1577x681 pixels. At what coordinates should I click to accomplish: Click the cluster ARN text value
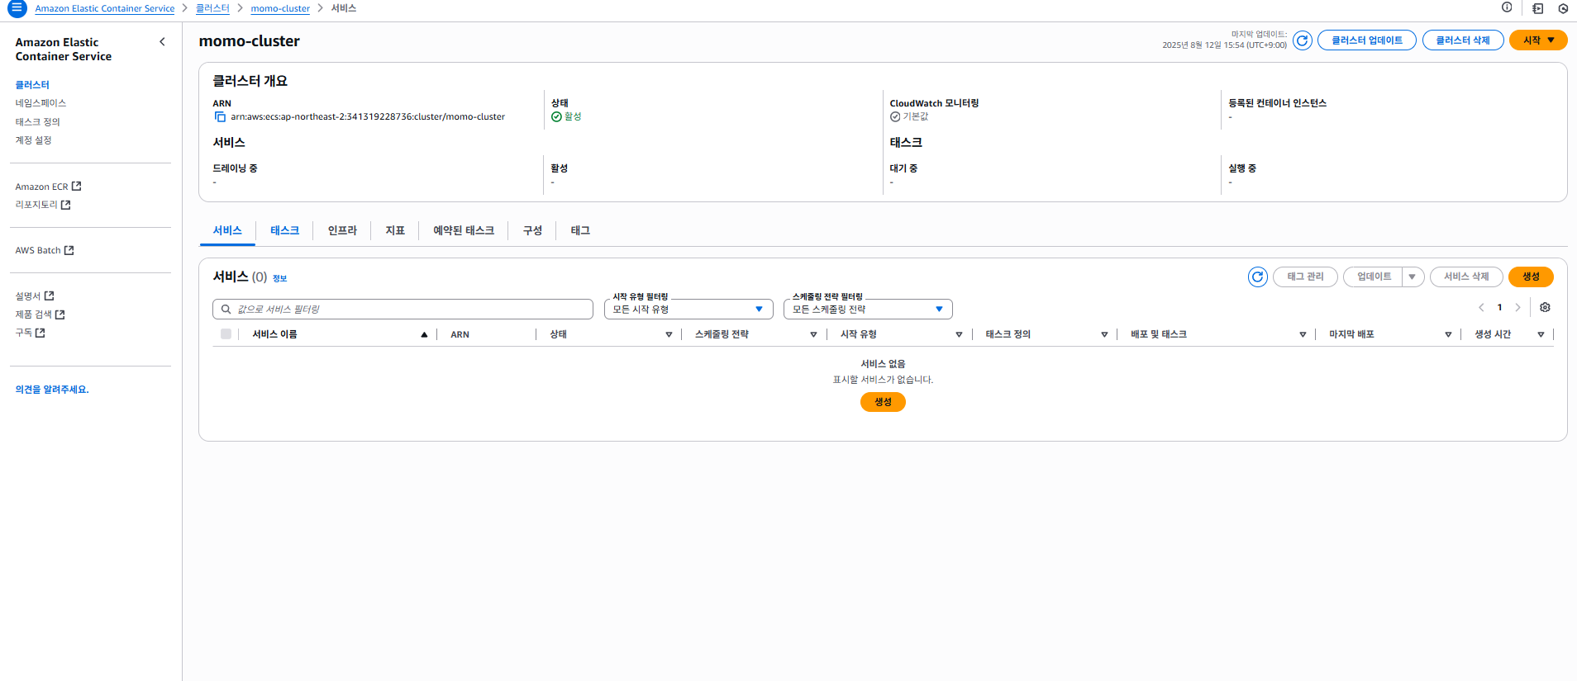[x=368, y=117]
